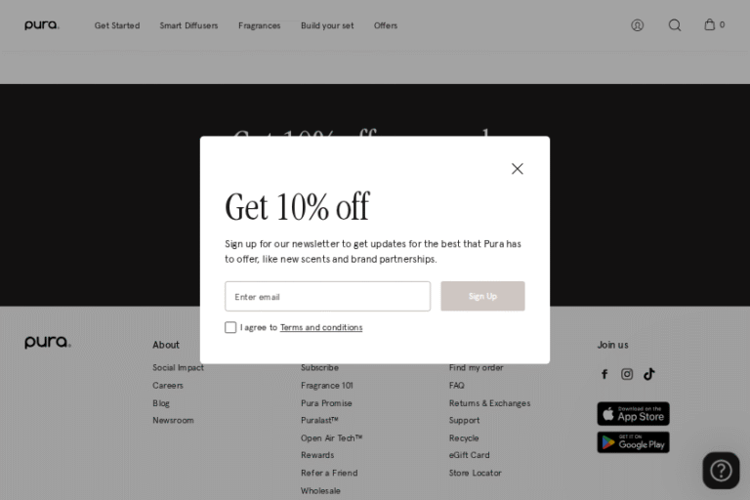Open the help chat widget
Viewport: 750px width, 500px height.
point(721,471)
